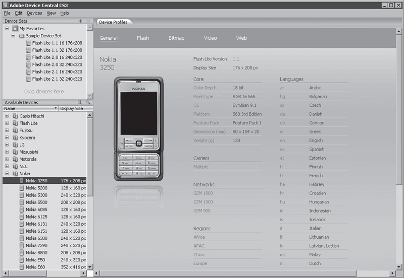Collapse the Nokia group
Screen dimensions: 404x278
tap(7, 173)
